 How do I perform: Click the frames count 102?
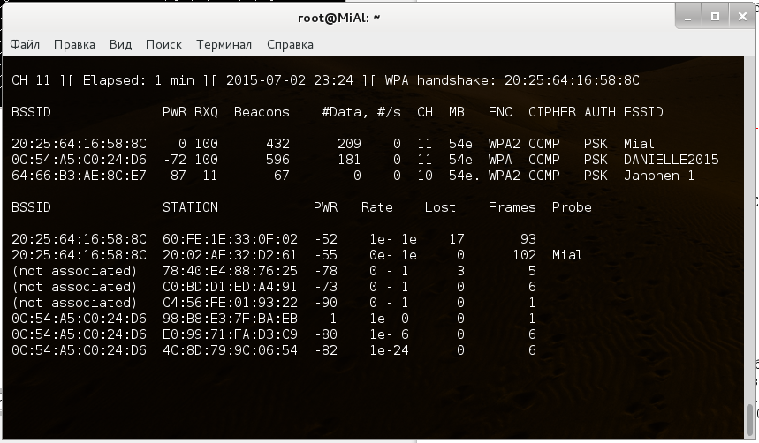(524, 255)
